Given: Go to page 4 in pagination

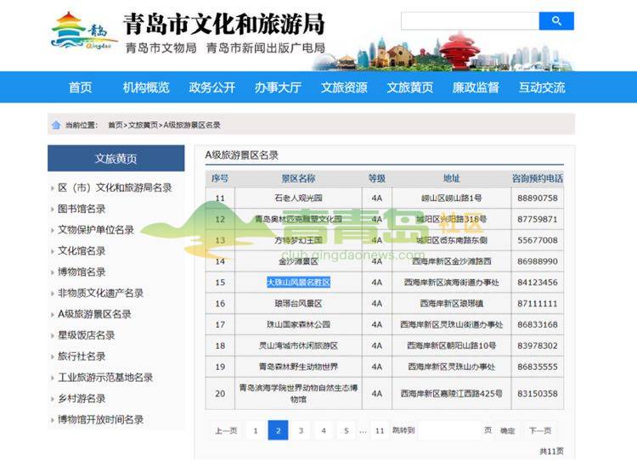Looking at the screenshot, I should [x=324, y=430].
